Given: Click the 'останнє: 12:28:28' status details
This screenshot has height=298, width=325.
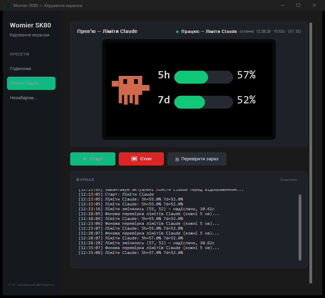Looking at the screenshot, I should click(x=270, y=31).
